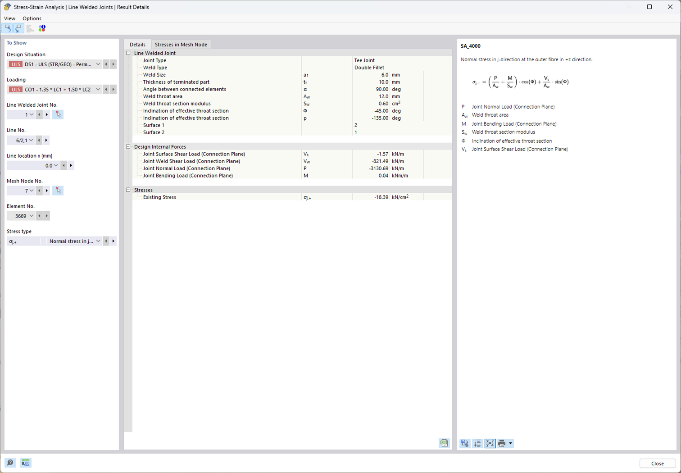This screenshot has width=681, height=473.
Task: Click the greyed-out bar chart toolbar icon
Action: click(x=30, y=28)
